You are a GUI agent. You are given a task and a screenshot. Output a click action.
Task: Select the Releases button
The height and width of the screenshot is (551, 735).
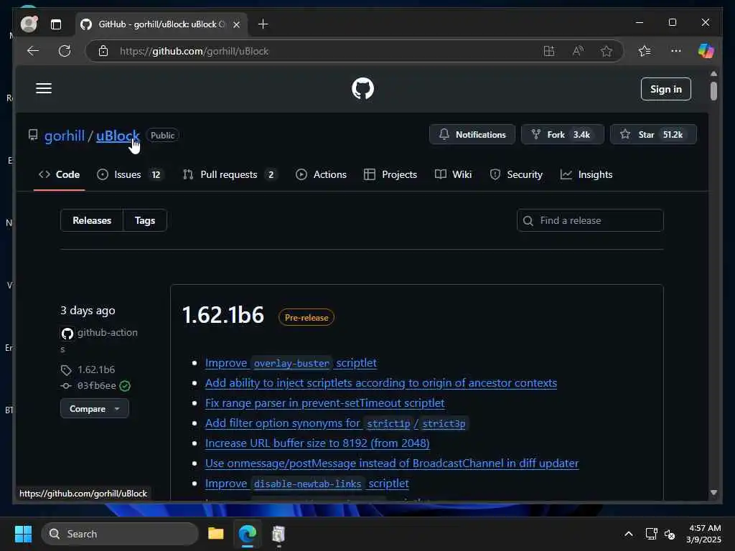[92, 220]
